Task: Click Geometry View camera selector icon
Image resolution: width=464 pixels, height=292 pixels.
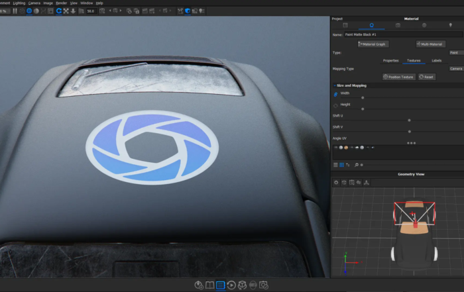Action: (351, 183)
